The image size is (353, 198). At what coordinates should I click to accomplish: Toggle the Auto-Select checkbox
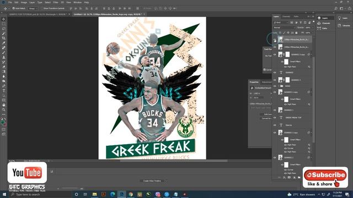[13, 8]
